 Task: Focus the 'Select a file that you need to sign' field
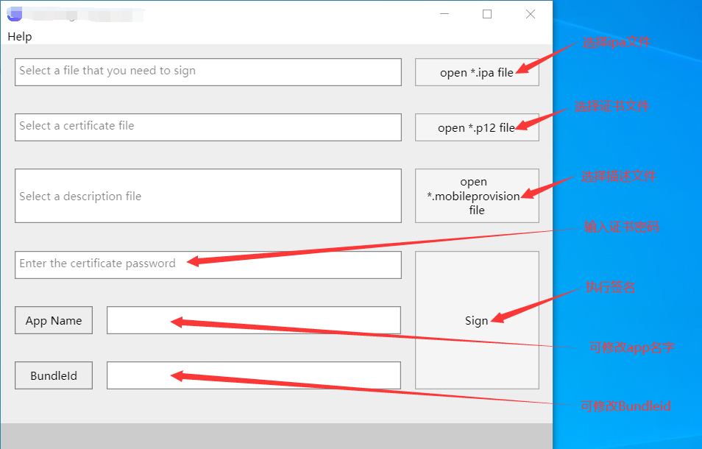208,72
